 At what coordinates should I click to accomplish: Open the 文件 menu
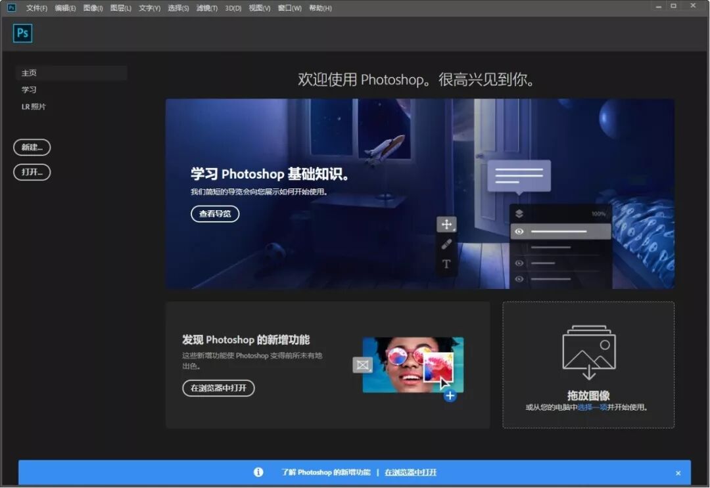point(36,8)
